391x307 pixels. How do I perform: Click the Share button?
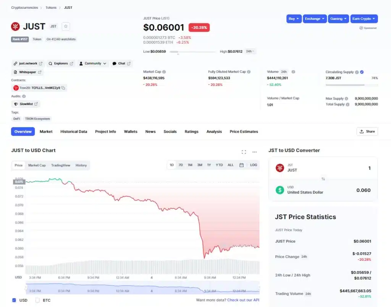pos(367,132)
